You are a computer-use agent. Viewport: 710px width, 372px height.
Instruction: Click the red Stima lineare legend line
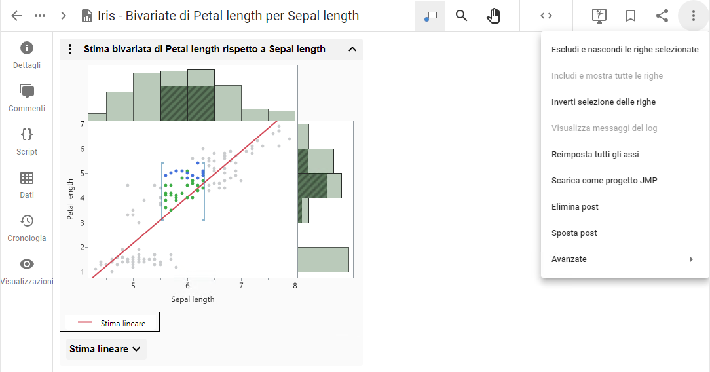(x=85, y=323)
